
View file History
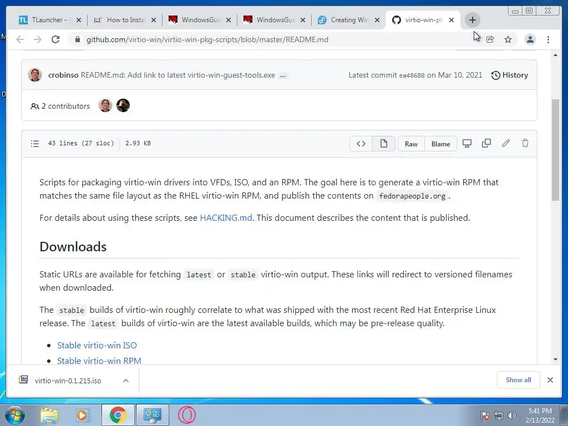coord(509,75)
